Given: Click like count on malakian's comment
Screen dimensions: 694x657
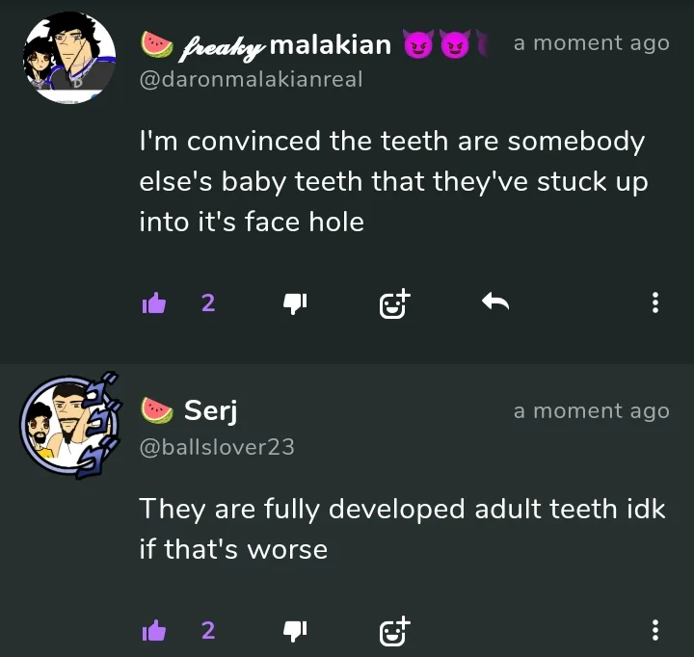Looking at the screenshot, I should (x=208, y=303).
